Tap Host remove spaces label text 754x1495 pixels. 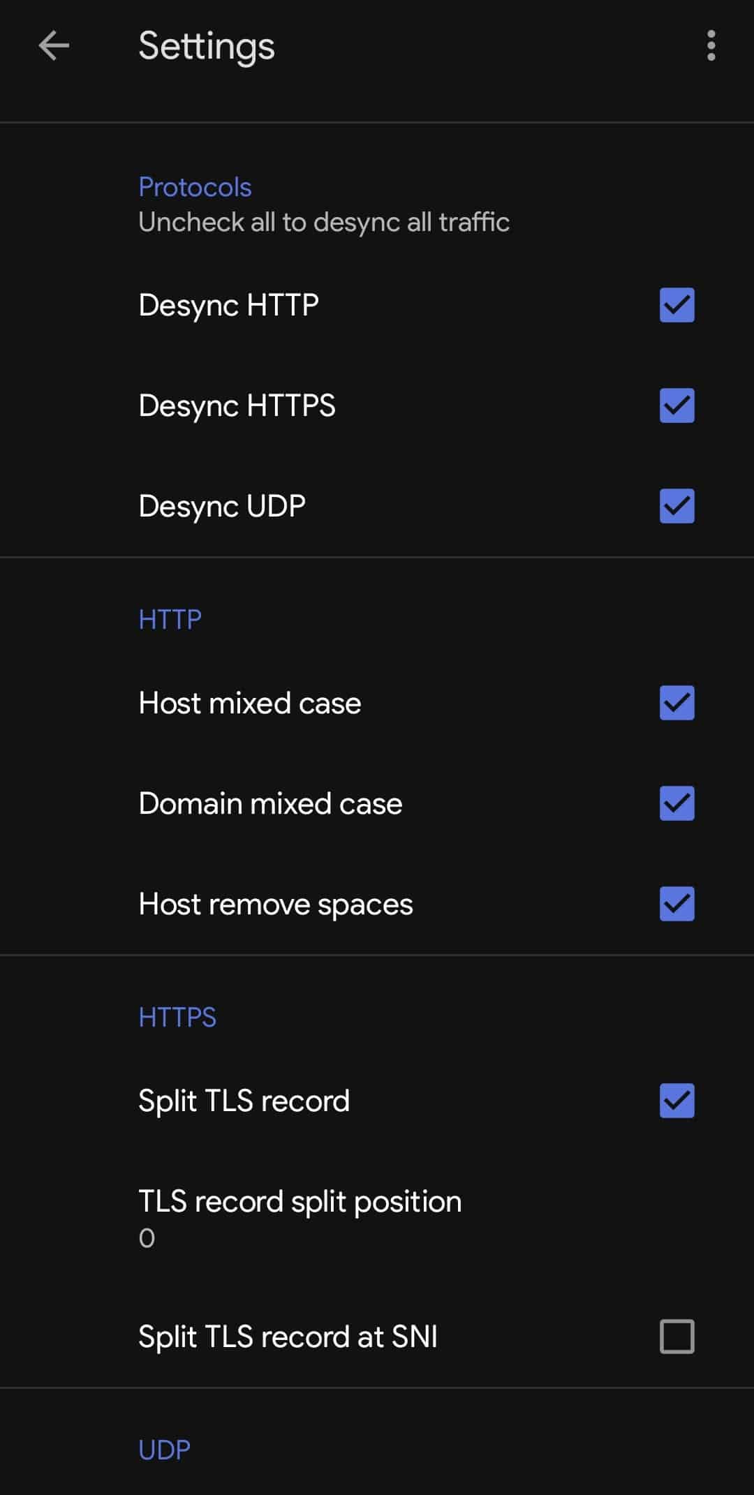[x=276, y=905]
